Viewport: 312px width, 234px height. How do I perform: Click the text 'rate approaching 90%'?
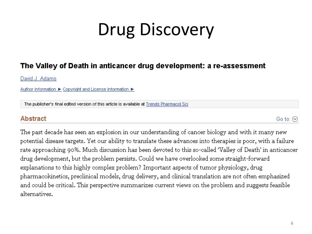pos(50,150)
